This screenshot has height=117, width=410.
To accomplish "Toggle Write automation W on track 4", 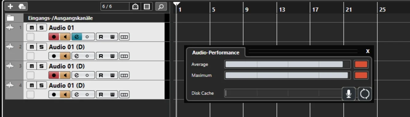I will click(112, 94).
